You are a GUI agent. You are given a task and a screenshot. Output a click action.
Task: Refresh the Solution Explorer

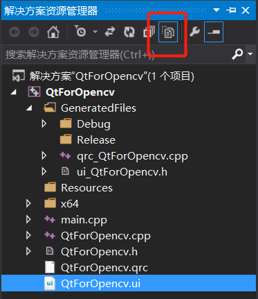click(129, 32)
